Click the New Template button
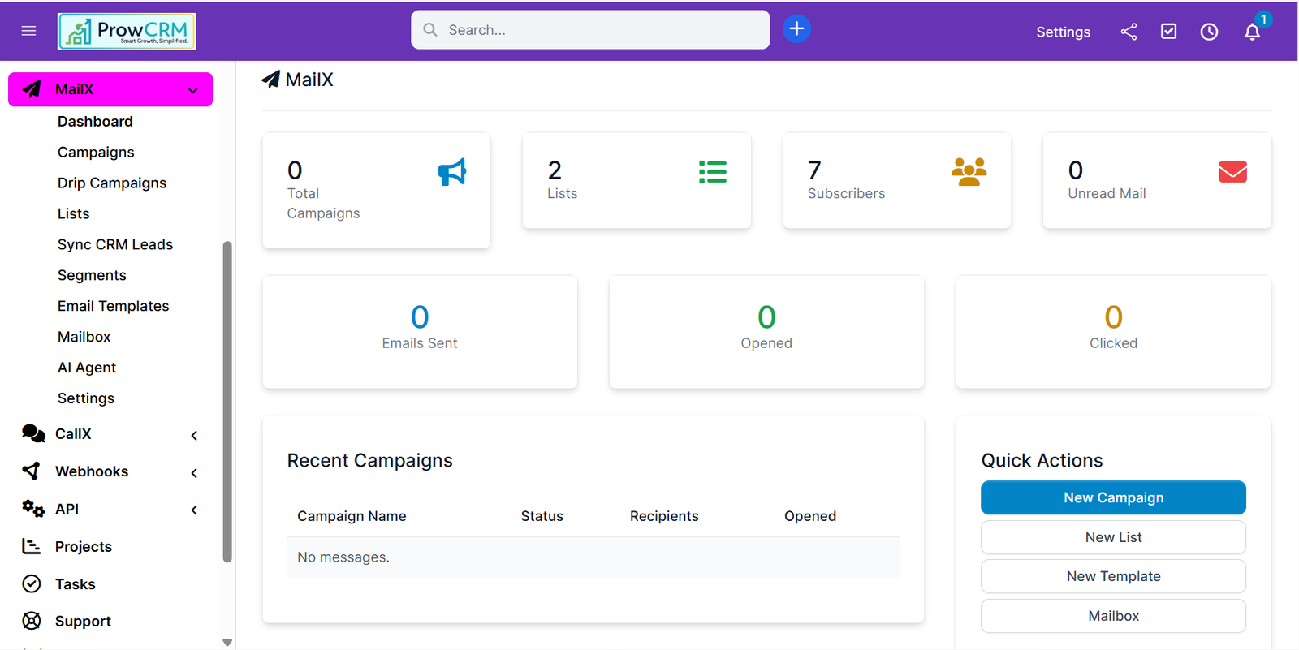Image resolution: width=1299 pixels, height=650 pixels. (1113, 576)
